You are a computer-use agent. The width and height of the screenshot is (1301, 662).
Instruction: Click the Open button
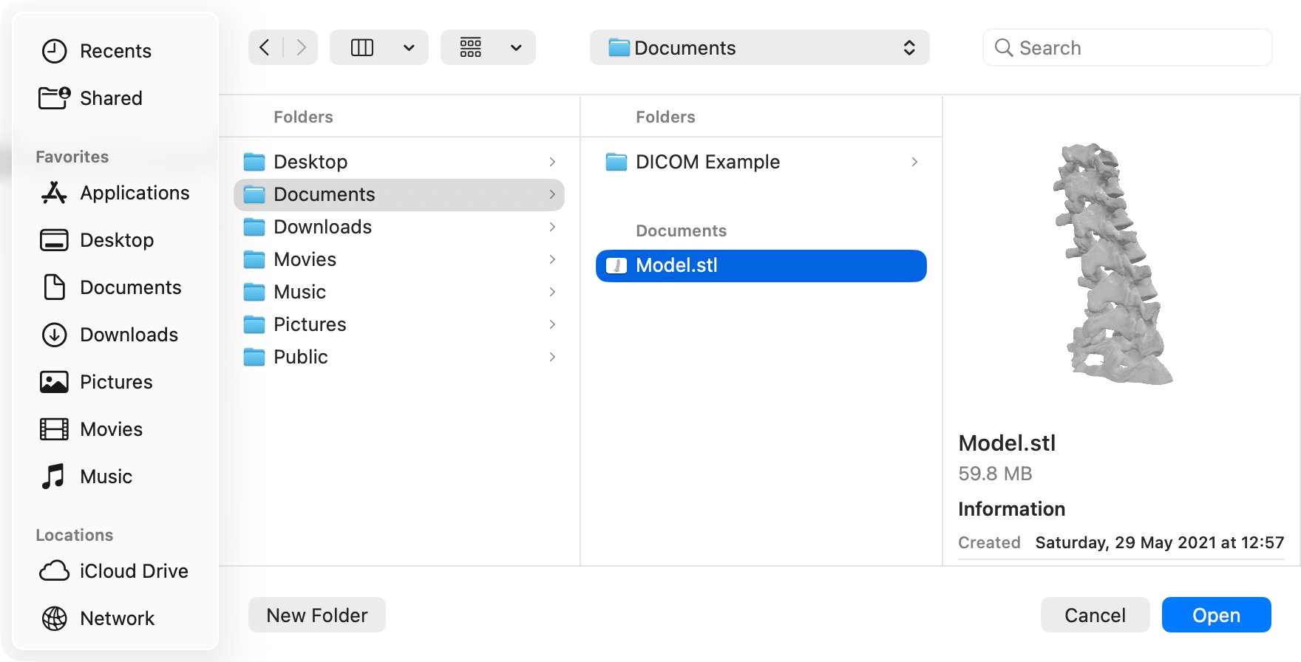click(1217, 615)
